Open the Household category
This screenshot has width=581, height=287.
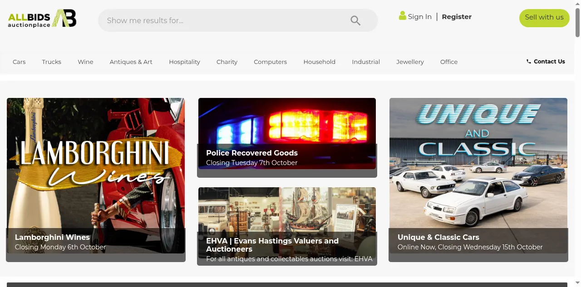pos(320,62)
